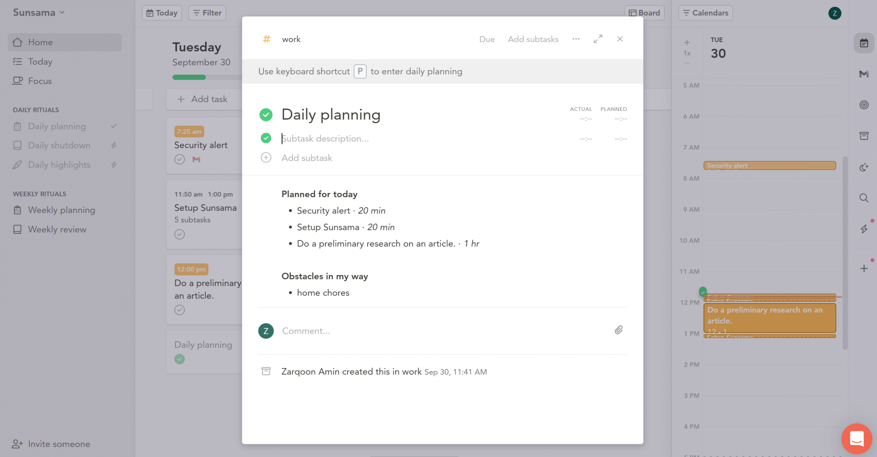The width and height of the screenshot is (877, 457).
Task: Click the 1x calendar zoom level
Action: pyautogui.click(x=687, y=53)
